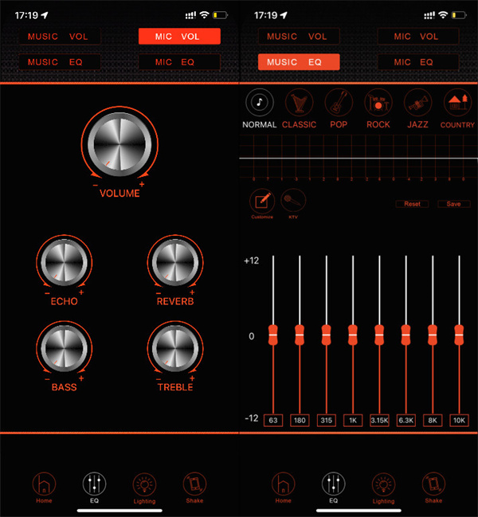Pick the Pop guitar preset
This screenshot has width=478, height=517.
(x=339, y=103)
